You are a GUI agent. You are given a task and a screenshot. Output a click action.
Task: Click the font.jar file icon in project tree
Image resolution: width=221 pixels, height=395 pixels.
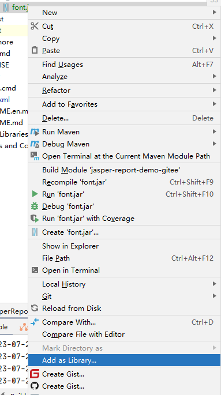pyautogui.click(x=6, y=7)
